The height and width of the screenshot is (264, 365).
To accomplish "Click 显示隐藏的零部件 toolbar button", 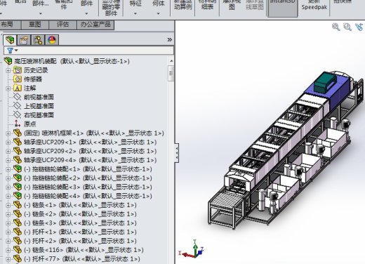I will (x=111, y=8).
